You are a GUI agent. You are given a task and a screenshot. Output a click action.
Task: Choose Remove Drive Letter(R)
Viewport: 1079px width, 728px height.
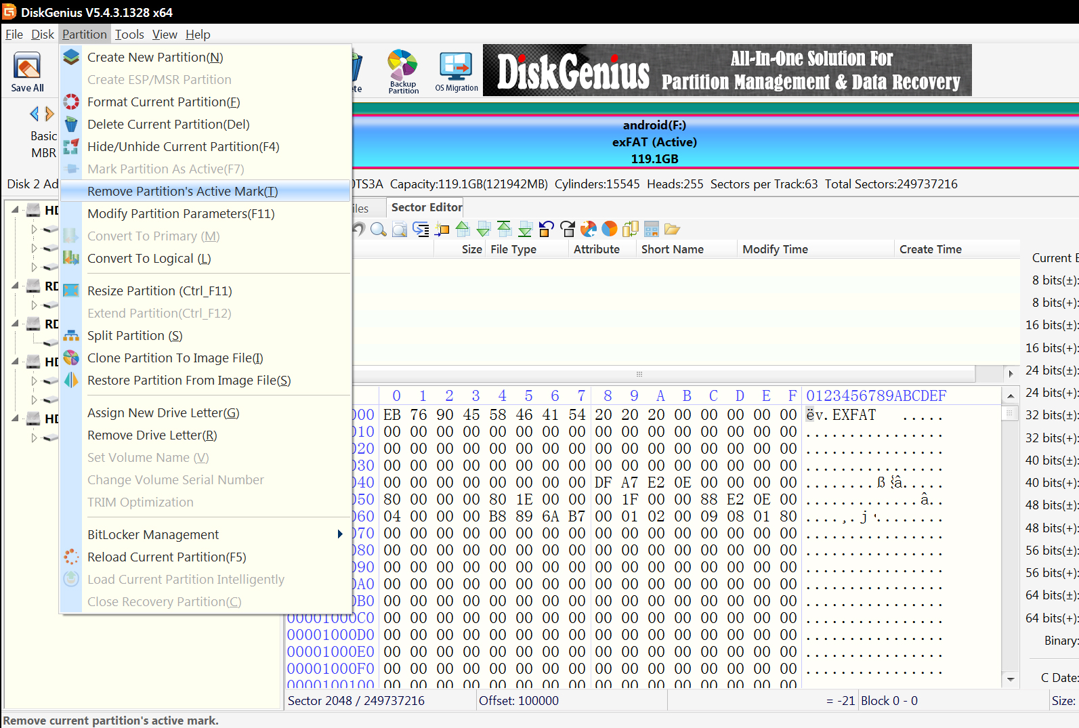[x=205, y=435]
